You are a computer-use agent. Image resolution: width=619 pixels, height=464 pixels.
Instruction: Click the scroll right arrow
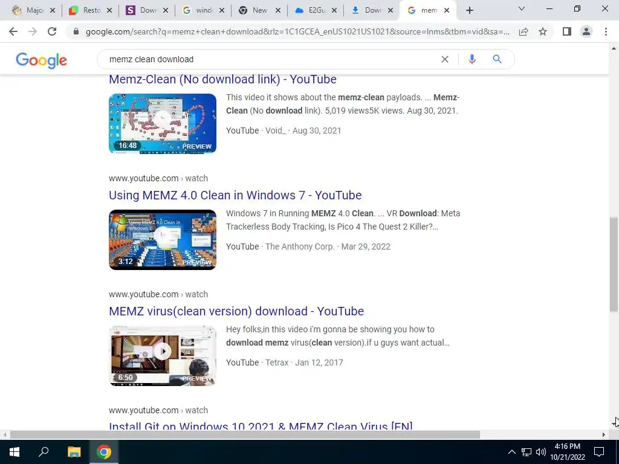(604, 435)
